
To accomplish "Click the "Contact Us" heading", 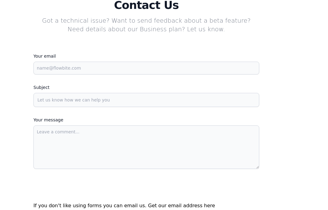I will [146, 6].
